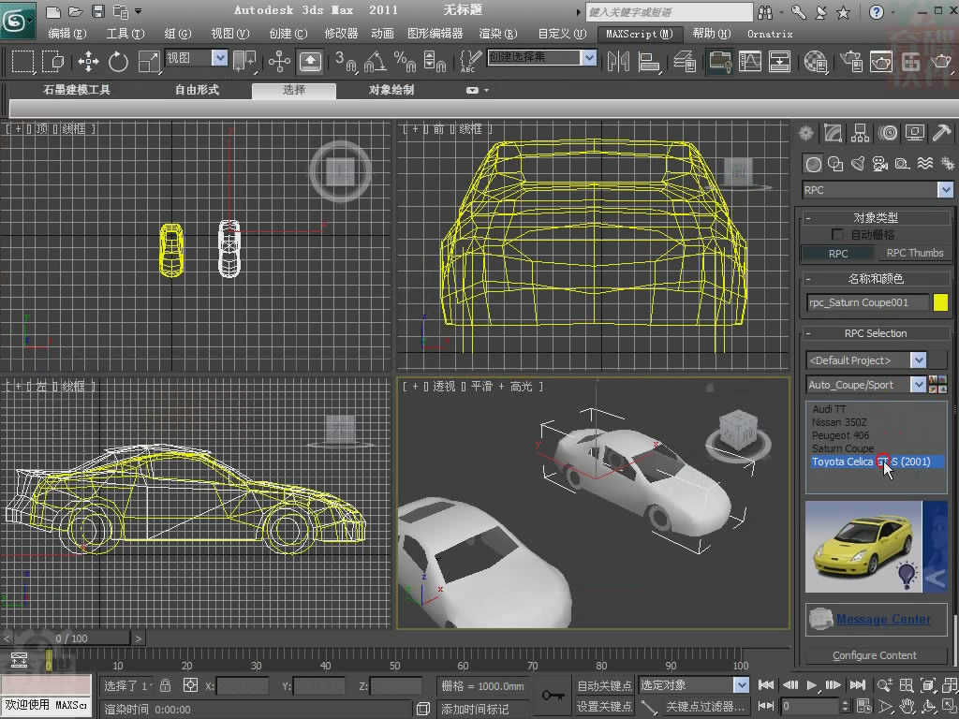Image resolution: width=959 pixels, height=719 pixels.
Task: Open the 渲染(R) menu
Action: coord(498,34)
